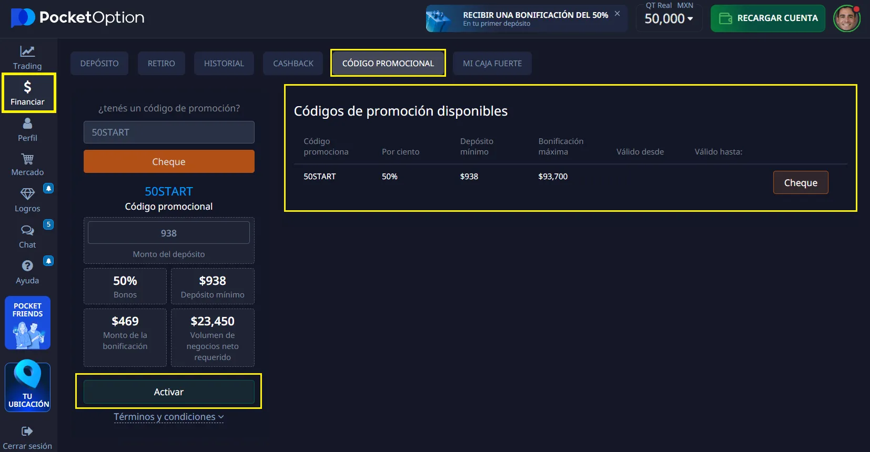The image size is (870, 452).
Task: Click the $938 Depósito mínimo box
Action: (x=213, y=286)
